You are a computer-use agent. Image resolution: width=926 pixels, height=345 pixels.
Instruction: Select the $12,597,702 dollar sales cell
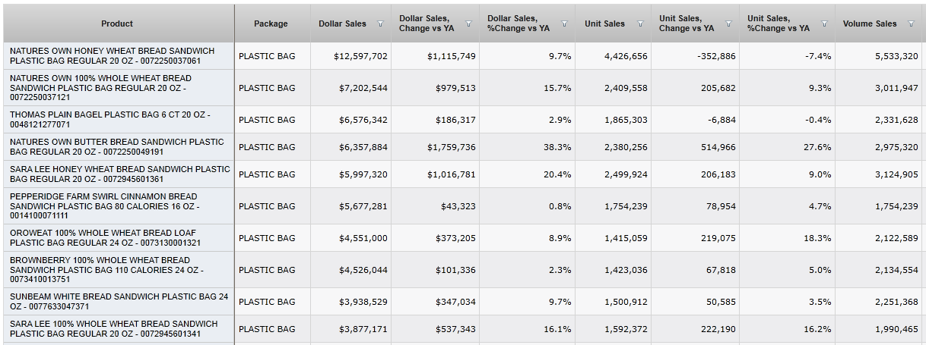pos(360,56)
